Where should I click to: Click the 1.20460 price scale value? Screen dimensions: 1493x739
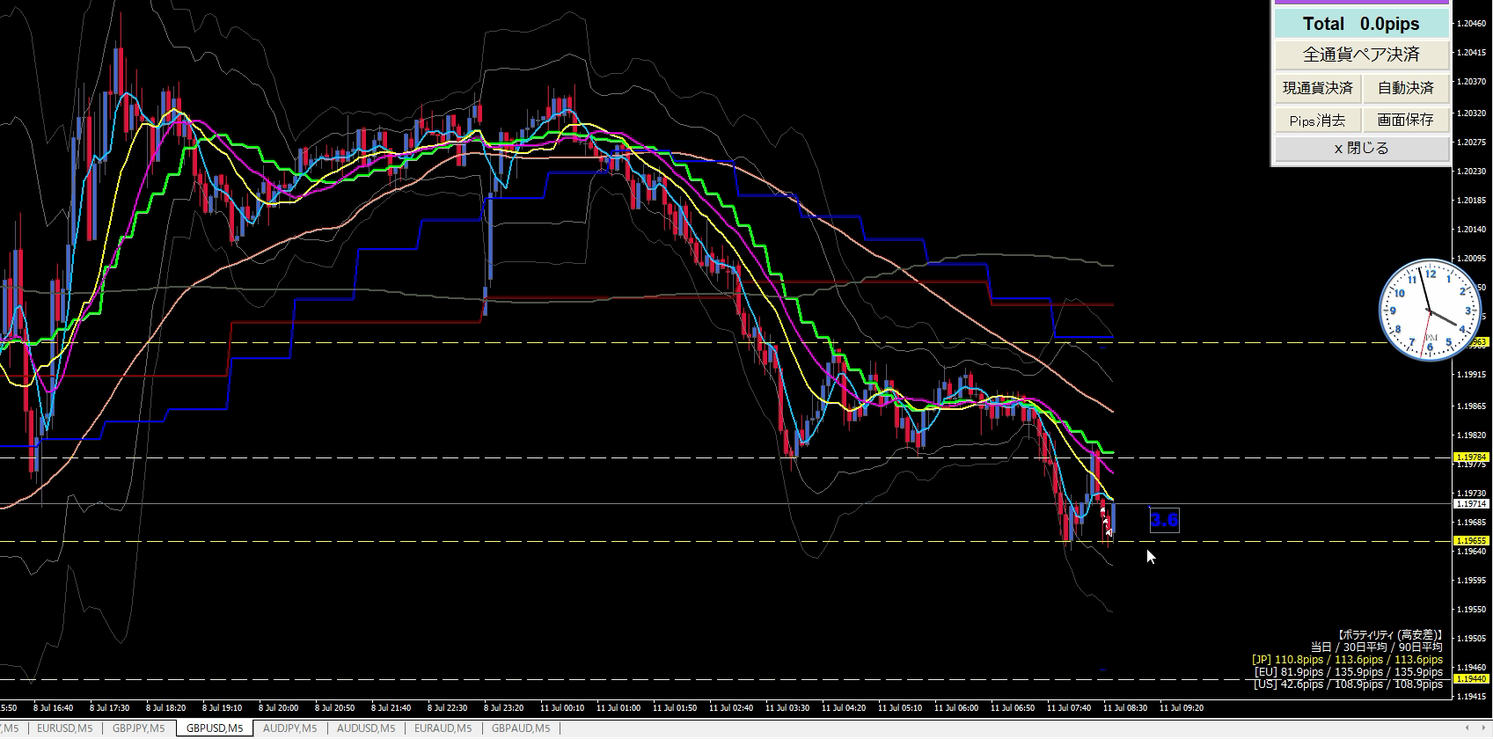click(1472, 24)
